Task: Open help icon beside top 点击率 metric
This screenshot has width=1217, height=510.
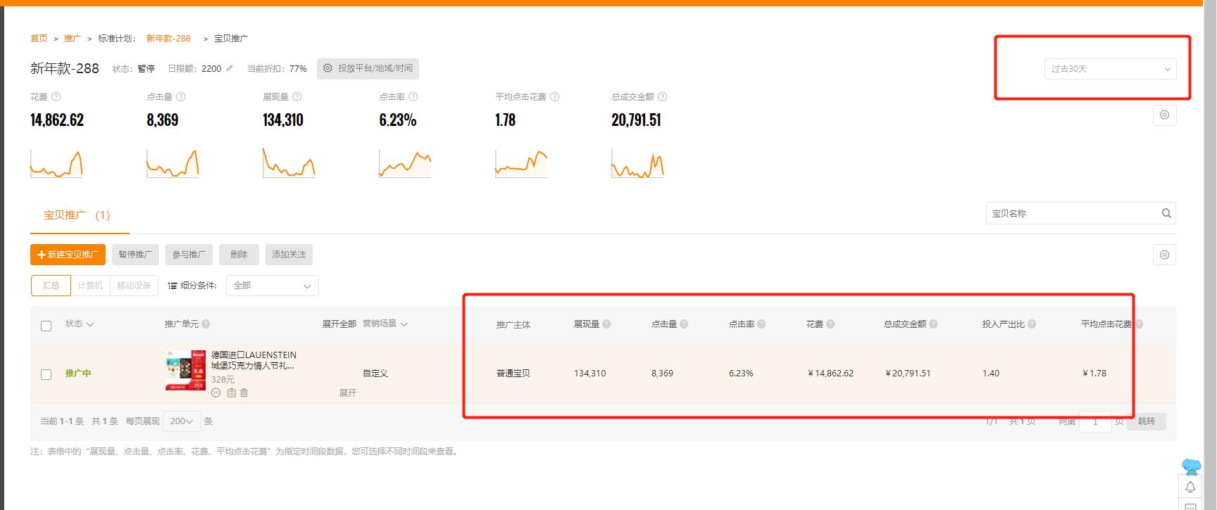Action: (x=413, y=97)
